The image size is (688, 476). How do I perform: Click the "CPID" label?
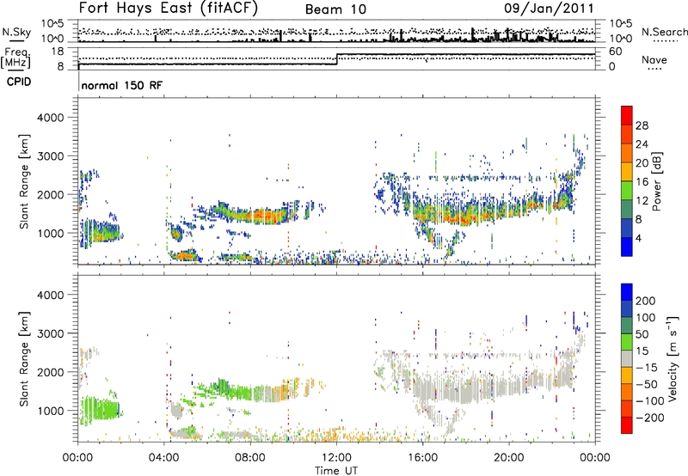click(x=19, y=82)
